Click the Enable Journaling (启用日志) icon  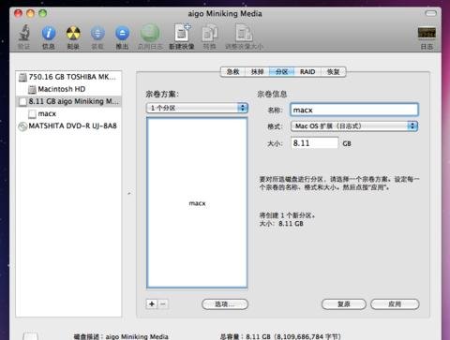click(x=150, y=33)
